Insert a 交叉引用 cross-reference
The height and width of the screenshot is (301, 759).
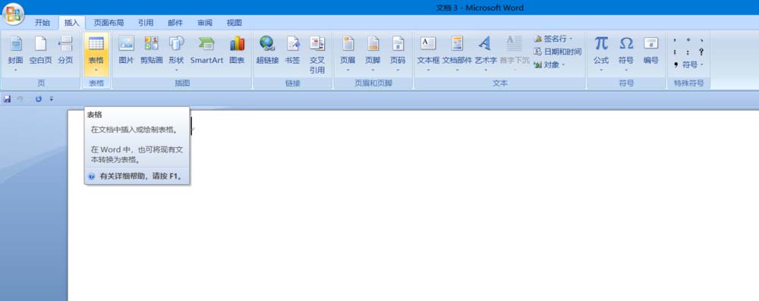(x=317, y=54)
